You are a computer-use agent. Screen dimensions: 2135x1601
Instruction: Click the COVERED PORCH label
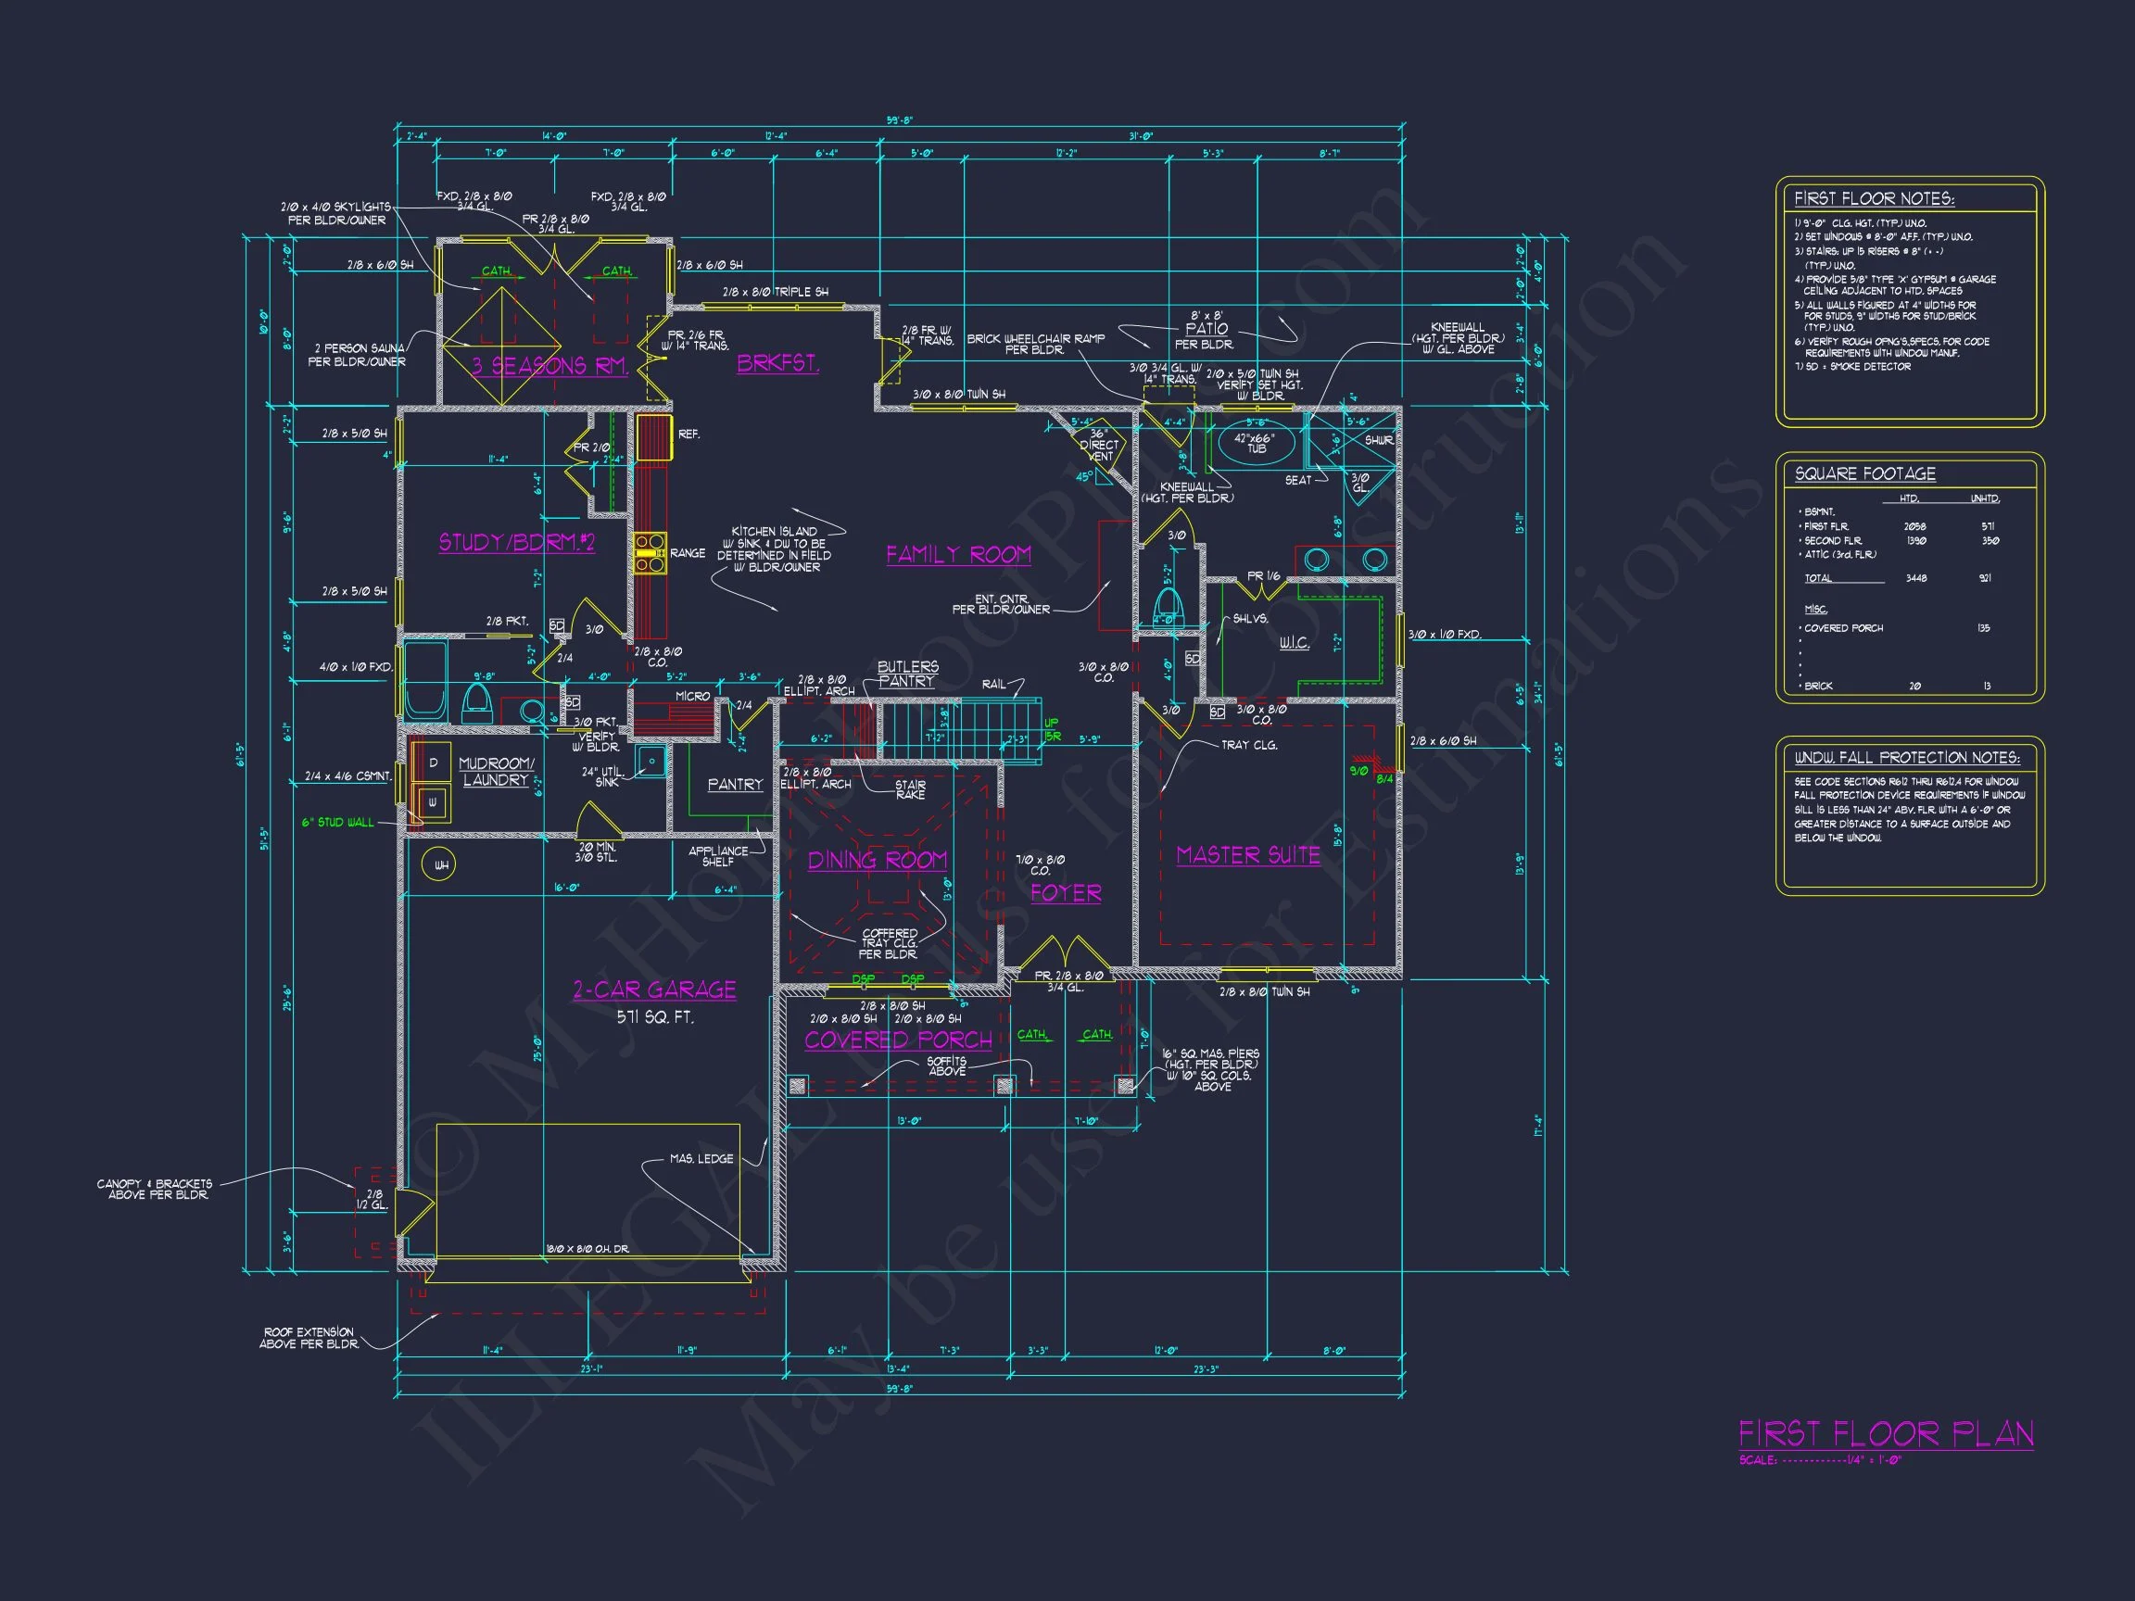coord(898,1040)
